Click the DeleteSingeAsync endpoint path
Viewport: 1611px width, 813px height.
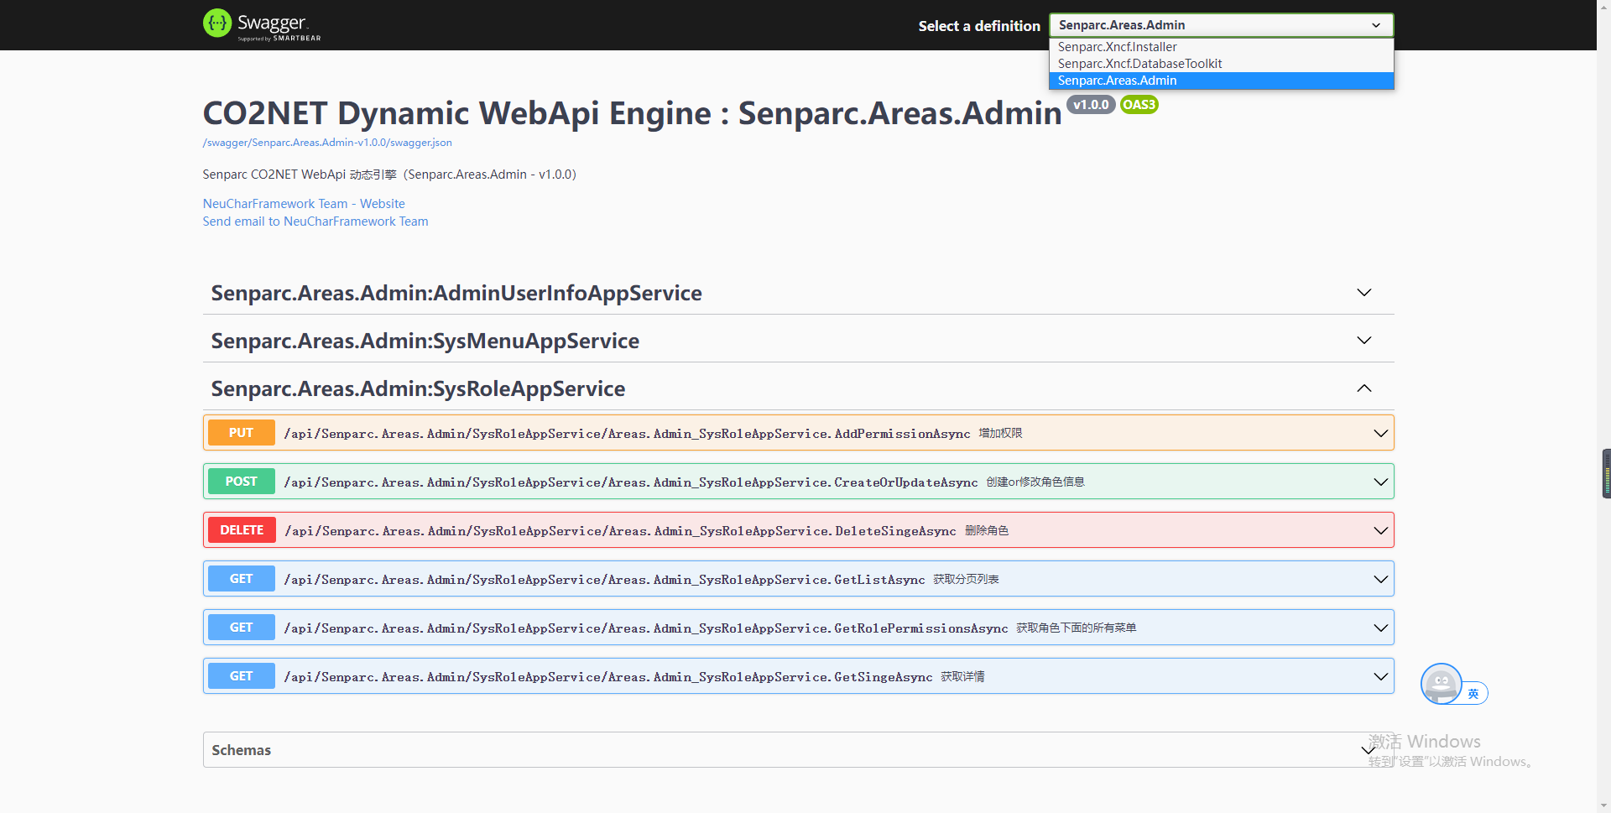pos(620,531)
